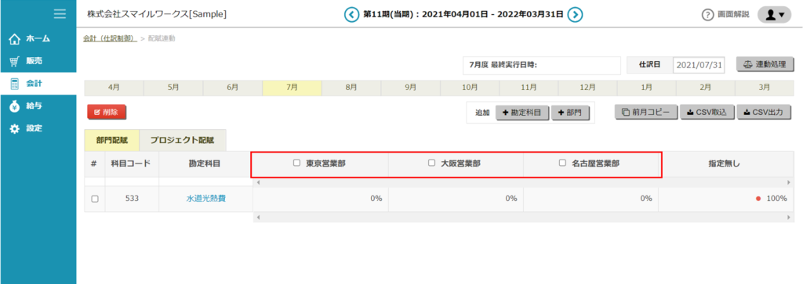
Task: Select the 7月 month tab
Action: tap(292, 88)
